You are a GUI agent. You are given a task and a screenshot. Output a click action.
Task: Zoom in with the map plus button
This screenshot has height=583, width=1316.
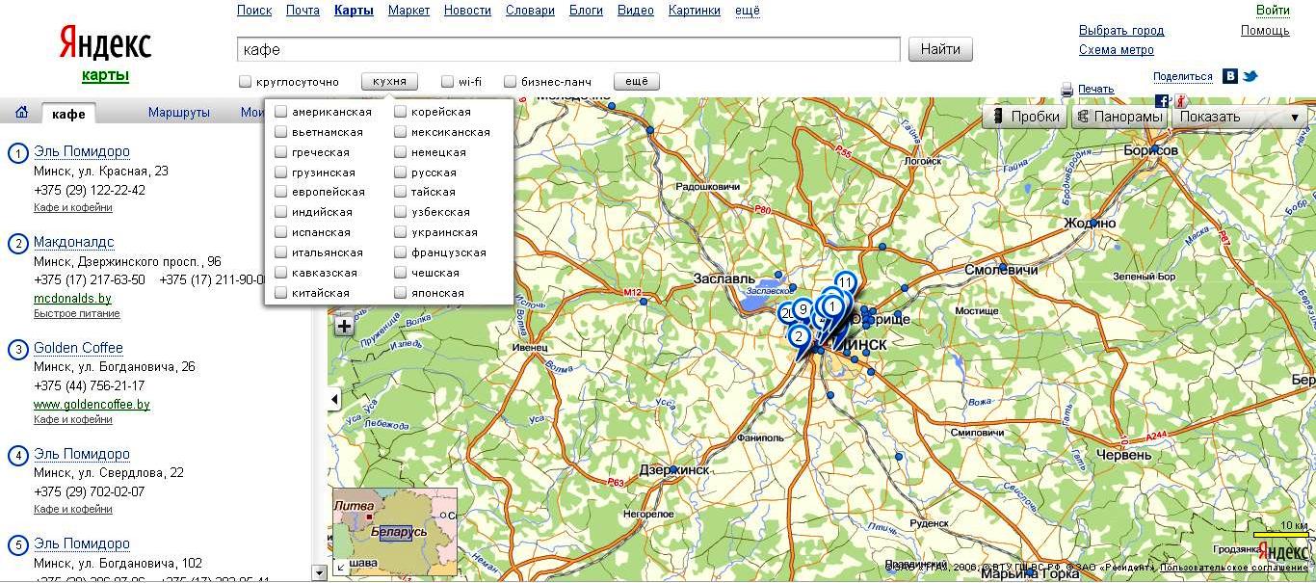[345, 326]
